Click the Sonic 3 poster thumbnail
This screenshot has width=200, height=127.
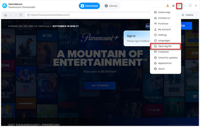(x=47, y=88)
